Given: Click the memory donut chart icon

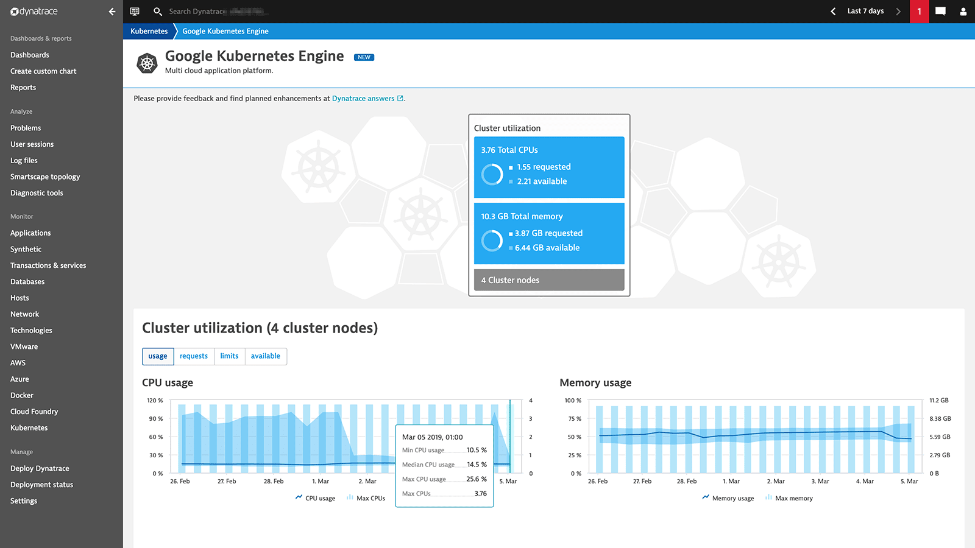Looking at the screenshot, I should coord(492,241).
